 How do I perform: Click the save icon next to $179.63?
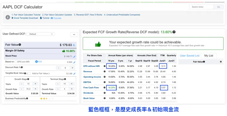coord(74,45)
